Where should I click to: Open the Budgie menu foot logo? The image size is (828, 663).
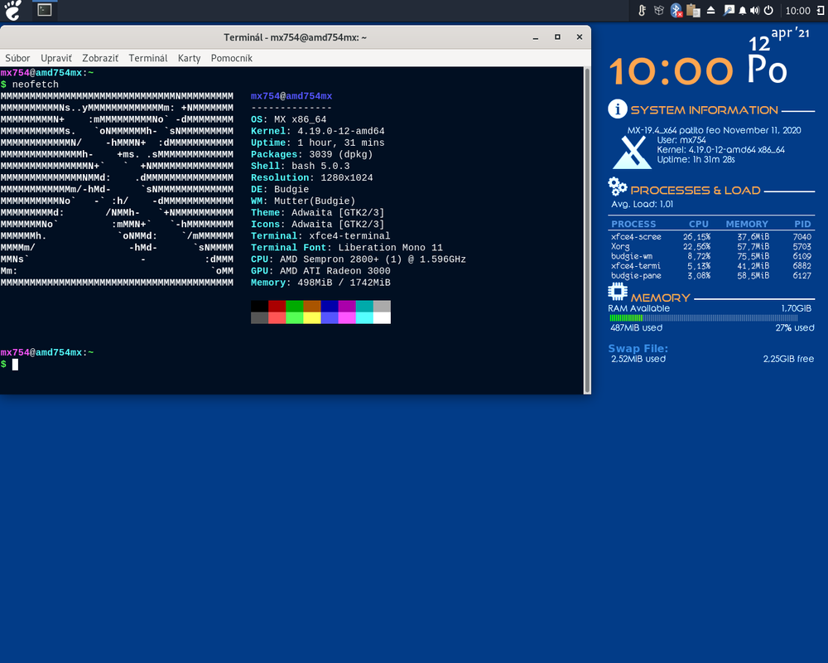coord(12,10)
